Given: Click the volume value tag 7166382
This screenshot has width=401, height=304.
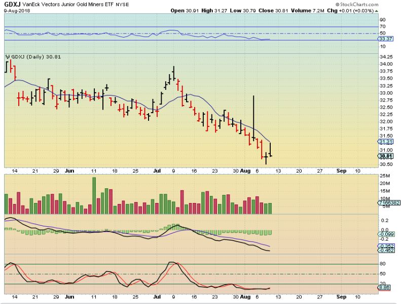Looking at the screenshot, I should click(x=389, y=202).
